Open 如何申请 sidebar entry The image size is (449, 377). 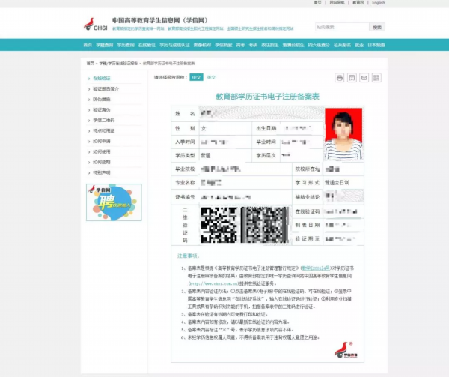coord(102,142)
